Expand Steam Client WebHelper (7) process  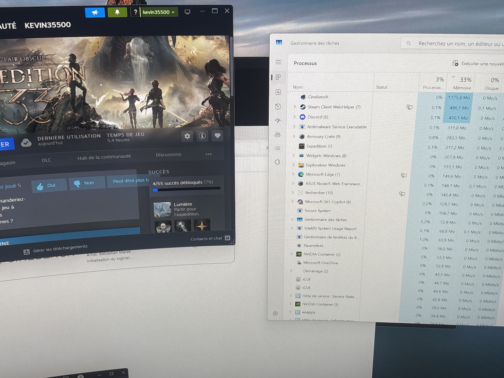[x=294, y=107]
